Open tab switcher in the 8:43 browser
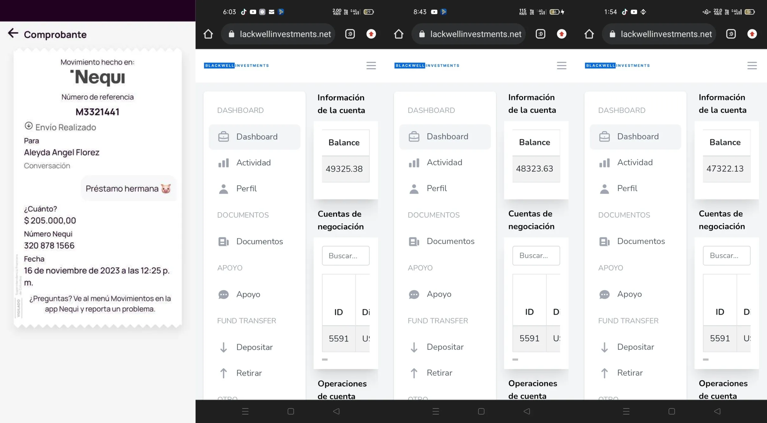 click(x=540, y=34)
